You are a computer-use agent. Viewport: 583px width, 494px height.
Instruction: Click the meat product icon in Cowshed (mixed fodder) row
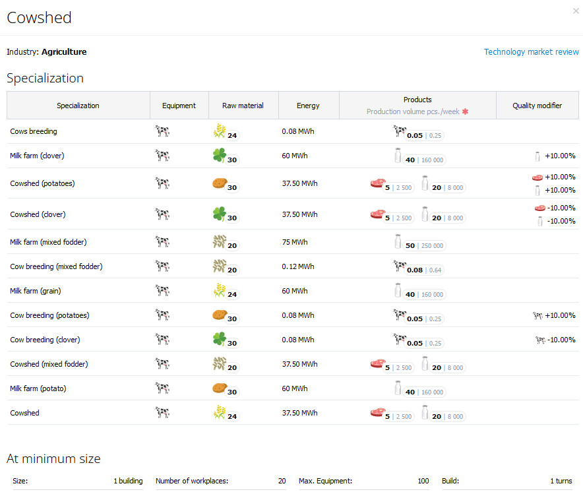378,363
